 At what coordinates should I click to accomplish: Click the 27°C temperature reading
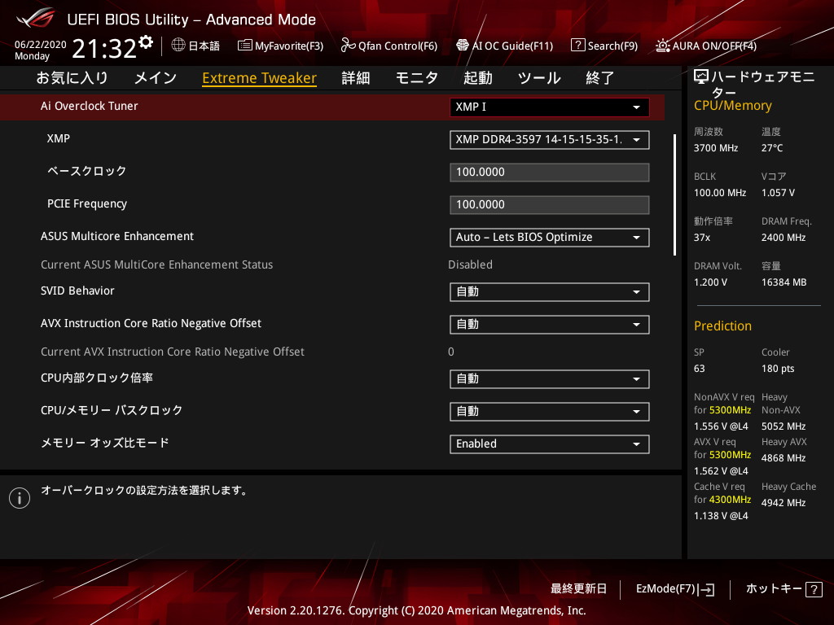(772, 148)
